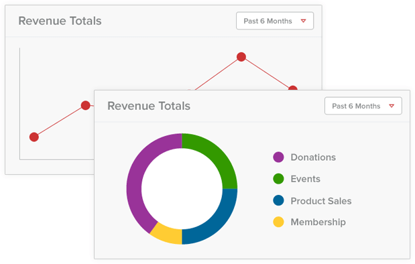Select the Donations legend label
The height and width of the screenshot is (264, 415).
pyautogui.click(x=313, y=157)
